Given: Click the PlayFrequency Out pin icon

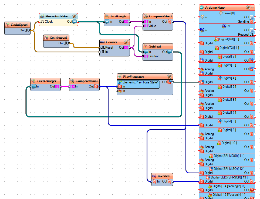Looking at the screenshot, I should pyautogui.click(x=170, y=82).
